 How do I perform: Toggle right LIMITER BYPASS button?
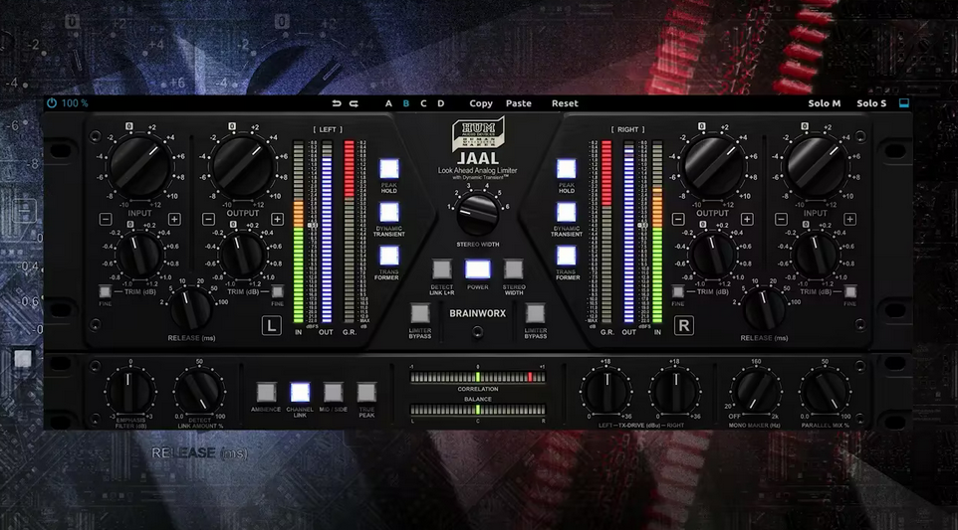[x=535, y=313]
